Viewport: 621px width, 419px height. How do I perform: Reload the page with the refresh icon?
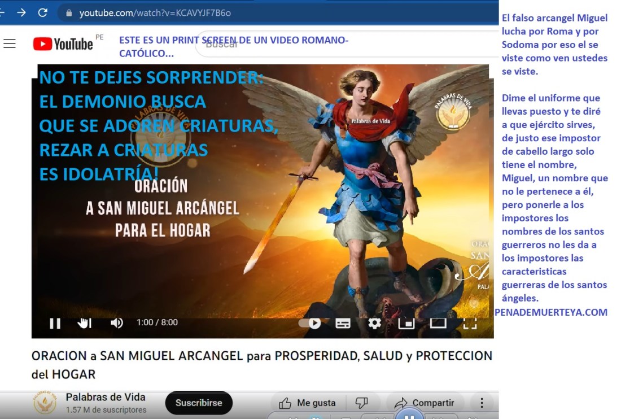click(43, 11)
